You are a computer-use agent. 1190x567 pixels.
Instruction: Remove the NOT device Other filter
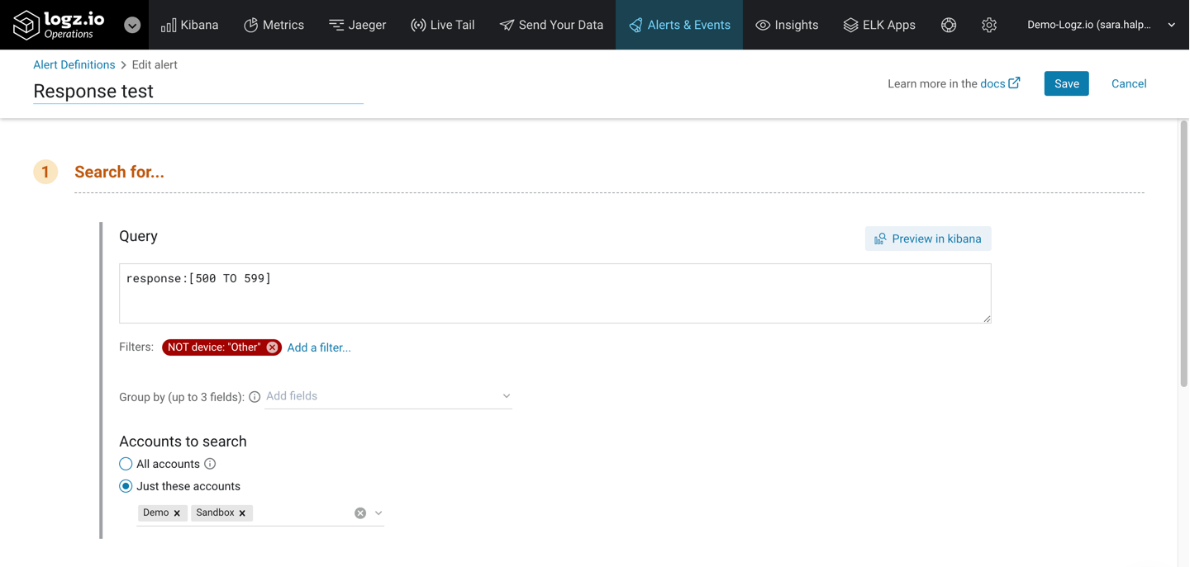click(x=272, y=347)
